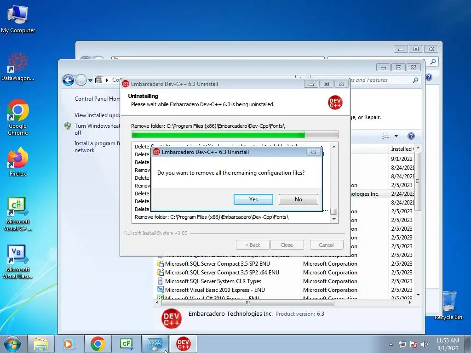Click Dev-C++ icon in details pane
Image resolution: width=471 pixels, height=353 pixels.
pyautogui.click(x=172, y=319)
